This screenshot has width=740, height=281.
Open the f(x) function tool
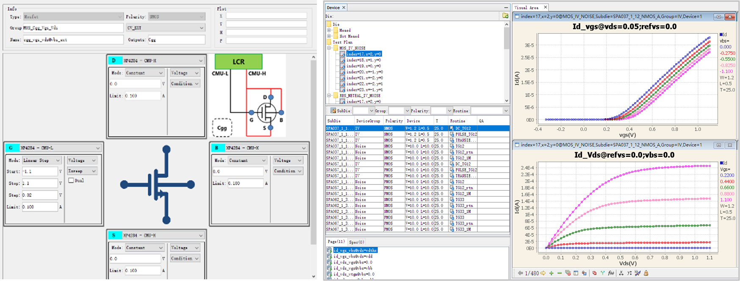pyautogui.click(x=611, y=273)
